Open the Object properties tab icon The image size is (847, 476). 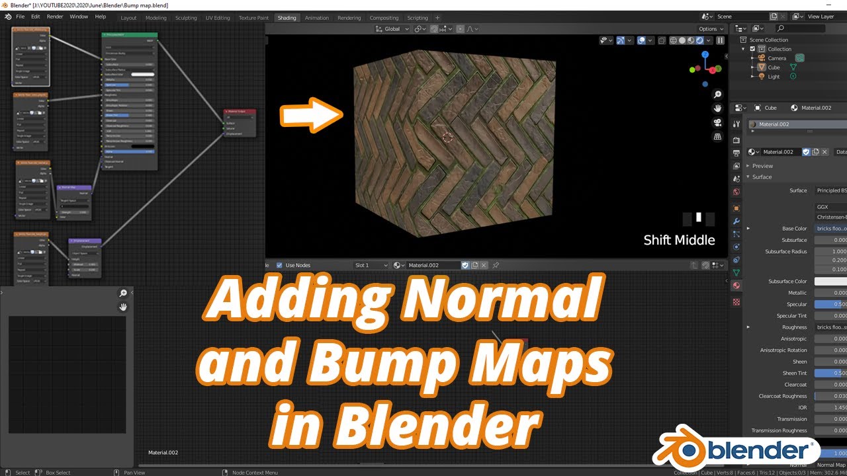[736, 208]
